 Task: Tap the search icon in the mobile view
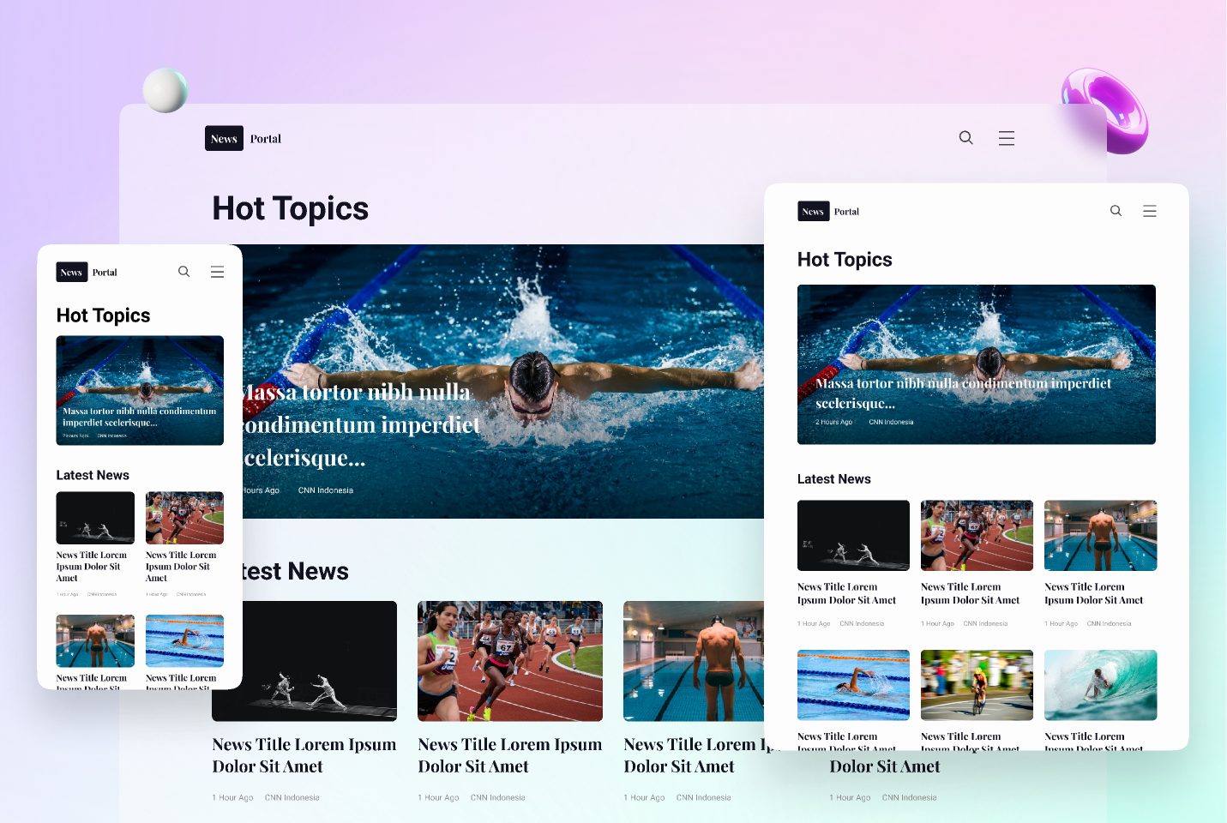pos(183,272)
